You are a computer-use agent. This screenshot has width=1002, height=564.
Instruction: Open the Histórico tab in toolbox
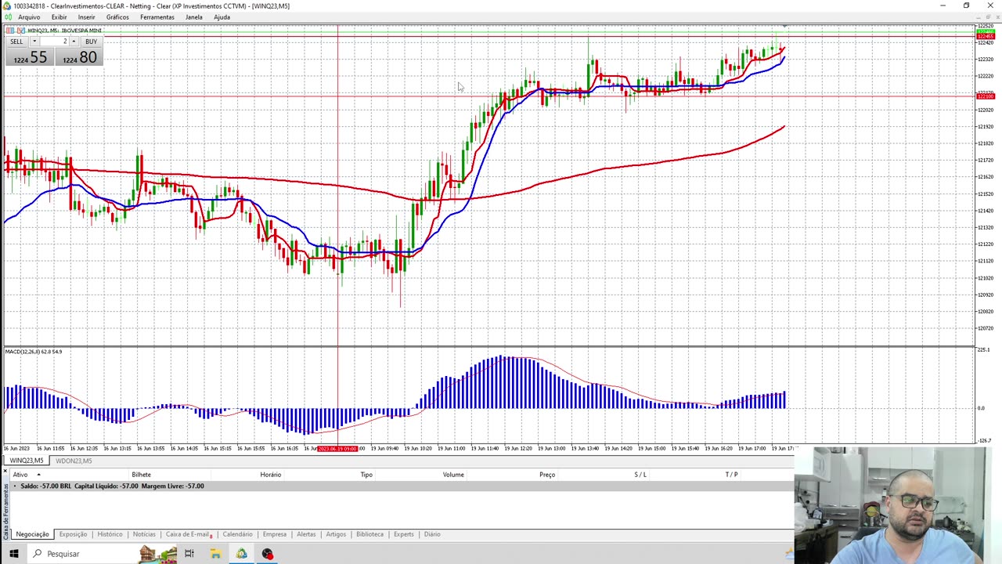click(x=110, y=534)
